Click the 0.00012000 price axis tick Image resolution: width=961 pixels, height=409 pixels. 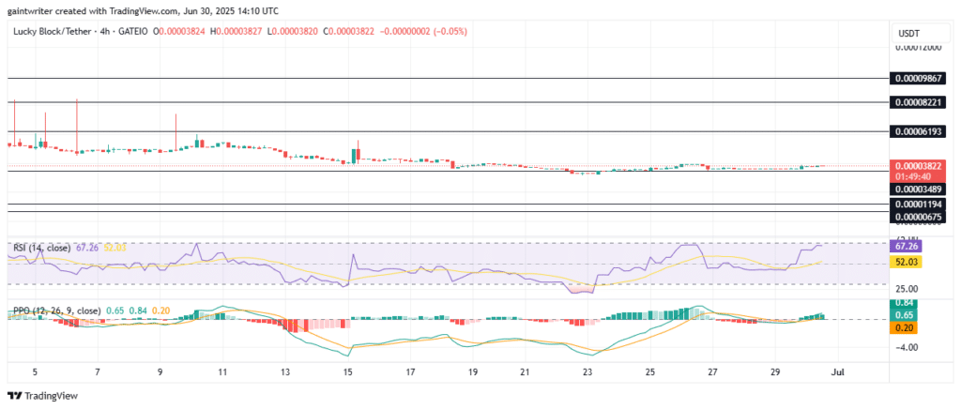point(916,50)
